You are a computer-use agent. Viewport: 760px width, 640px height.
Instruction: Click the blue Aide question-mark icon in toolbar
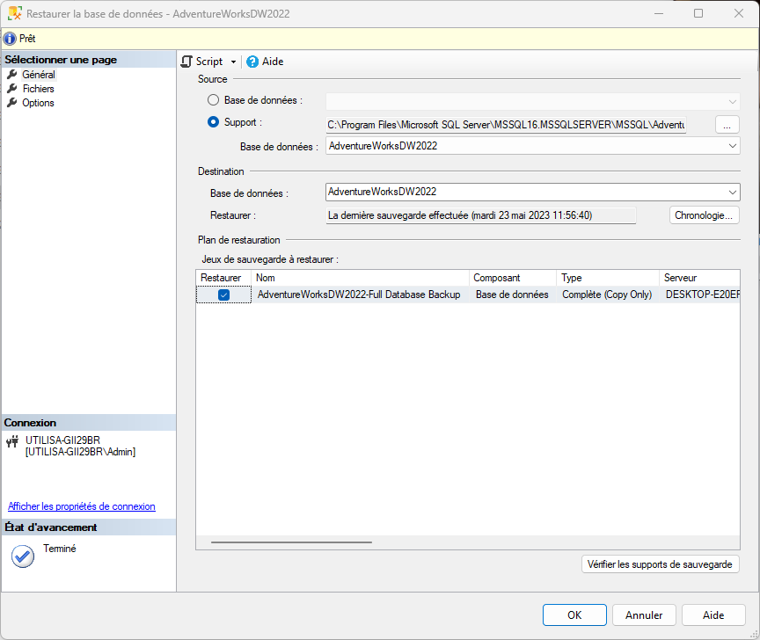[252, 62]
